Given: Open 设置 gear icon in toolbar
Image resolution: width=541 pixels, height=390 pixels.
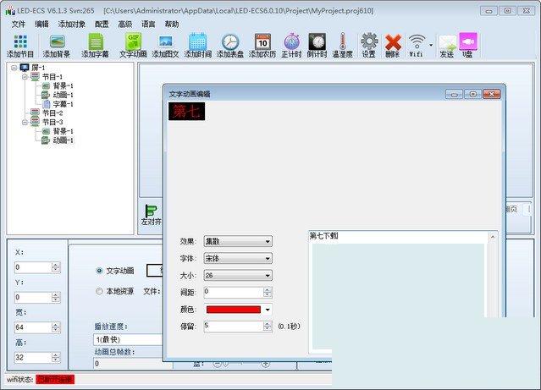Looking at the screenshot, I should pos(368,42).
